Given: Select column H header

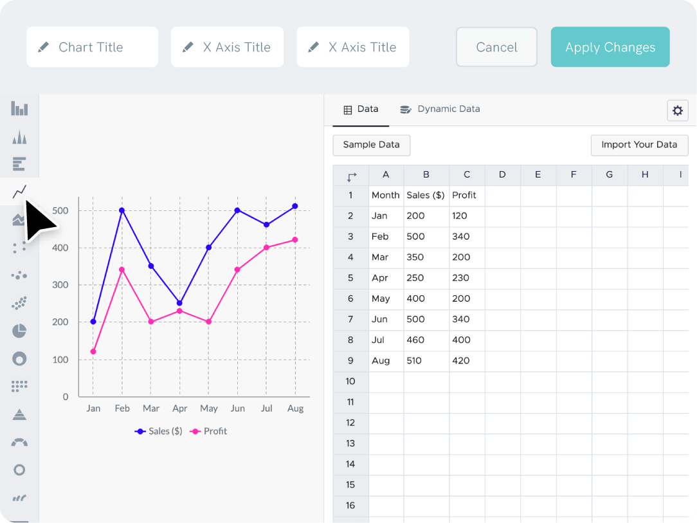Looking at the screenshot, I should [x=645, y=175].
